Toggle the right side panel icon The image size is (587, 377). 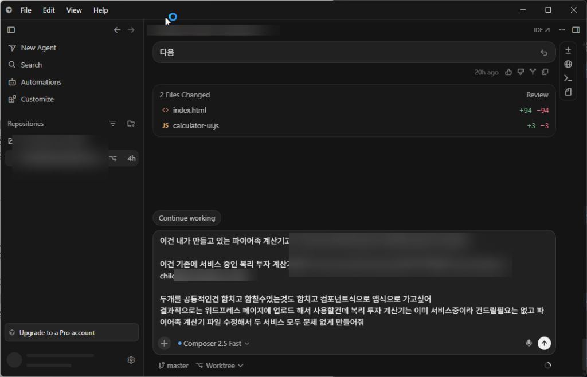[x=576, y=30]
